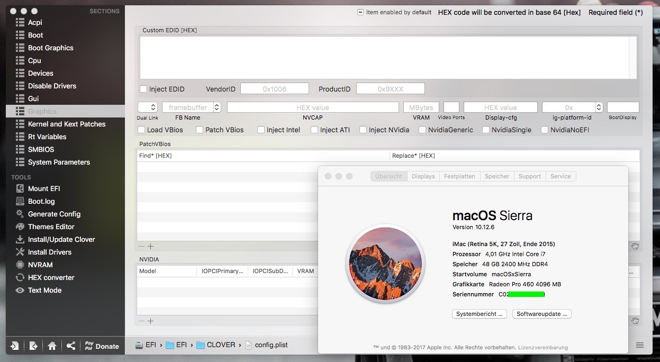Select Boot Graphics in sidebar
Screen dimensions: 660x362
pos(50,48)
